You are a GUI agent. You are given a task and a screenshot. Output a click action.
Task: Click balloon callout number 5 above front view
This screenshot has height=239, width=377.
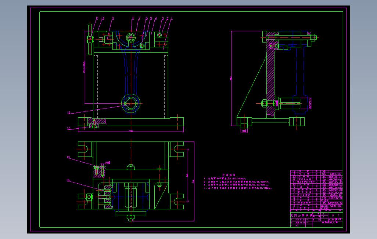tap(151, 18)
